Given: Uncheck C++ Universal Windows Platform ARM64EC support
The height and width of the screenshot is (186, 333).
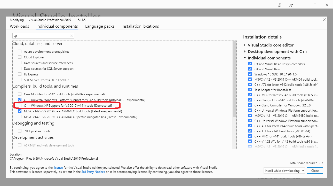Looking at the screenshot, I should [20, 100].
